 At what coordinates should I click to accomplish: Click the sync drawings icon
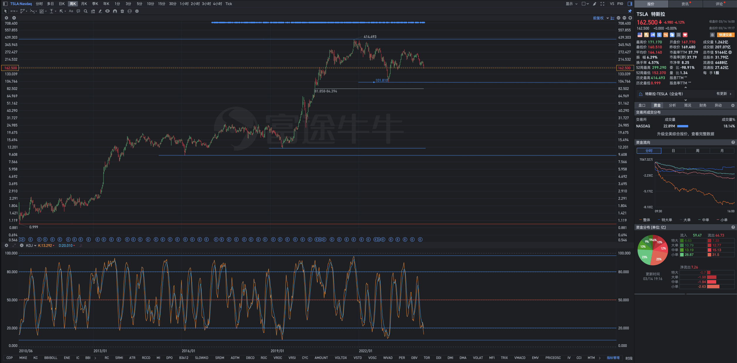pos(129,11)
